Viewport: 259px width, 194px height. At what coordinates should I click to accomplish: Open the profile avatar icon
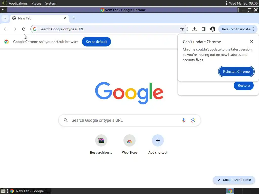(212, 29)
